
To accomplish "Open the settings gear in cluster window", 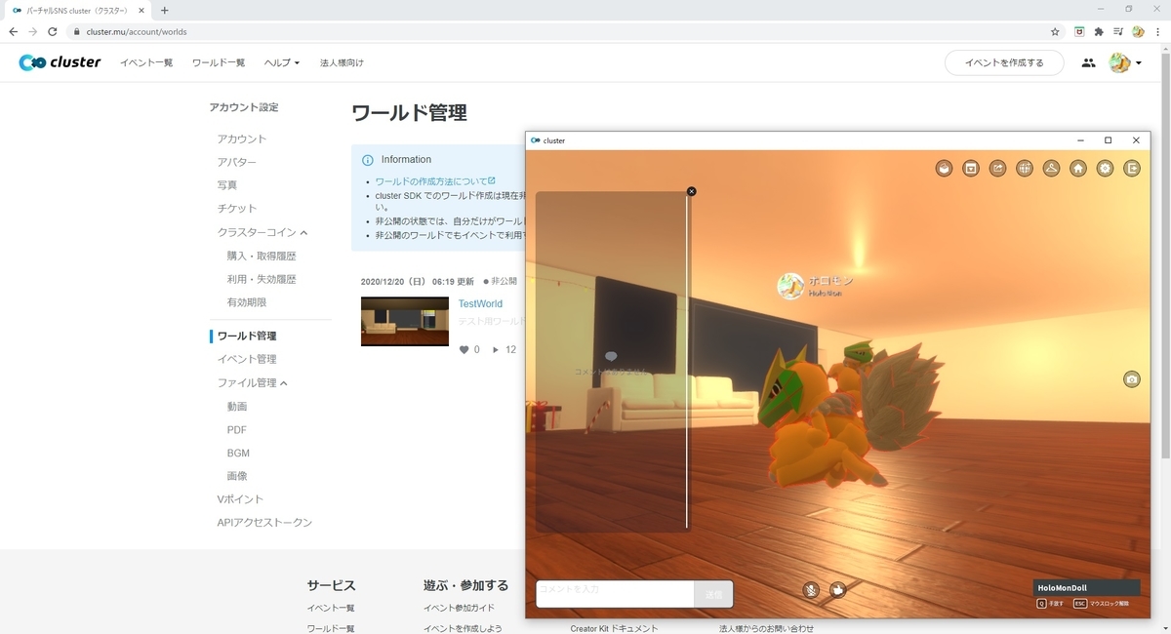I will point(1105,168).
